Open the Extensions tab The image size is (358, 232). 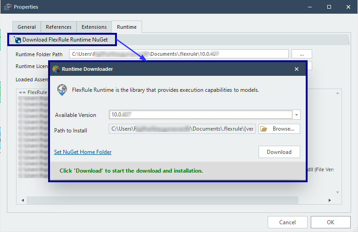click(94, 27)
